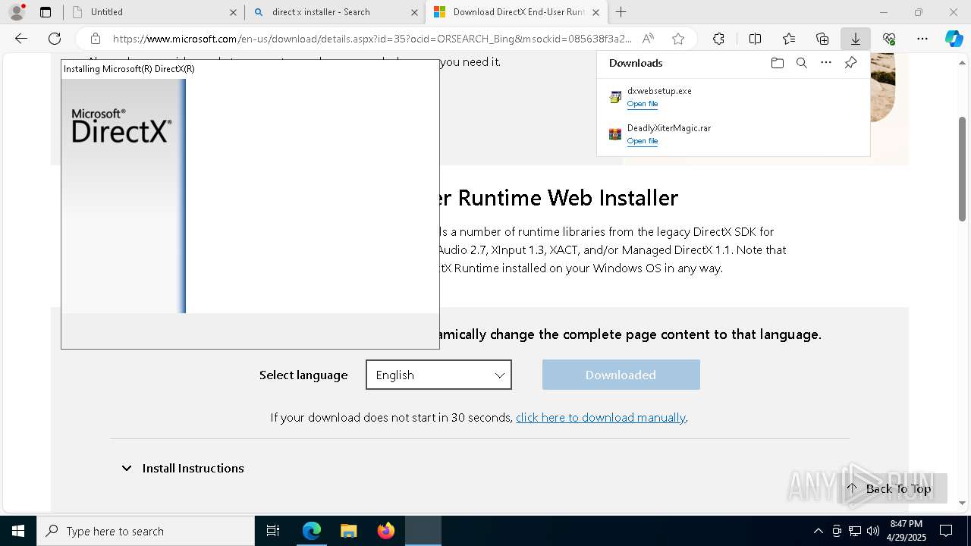971x546 pixels.
Task: Add page to favorites star icon
Action: point(678,39)
